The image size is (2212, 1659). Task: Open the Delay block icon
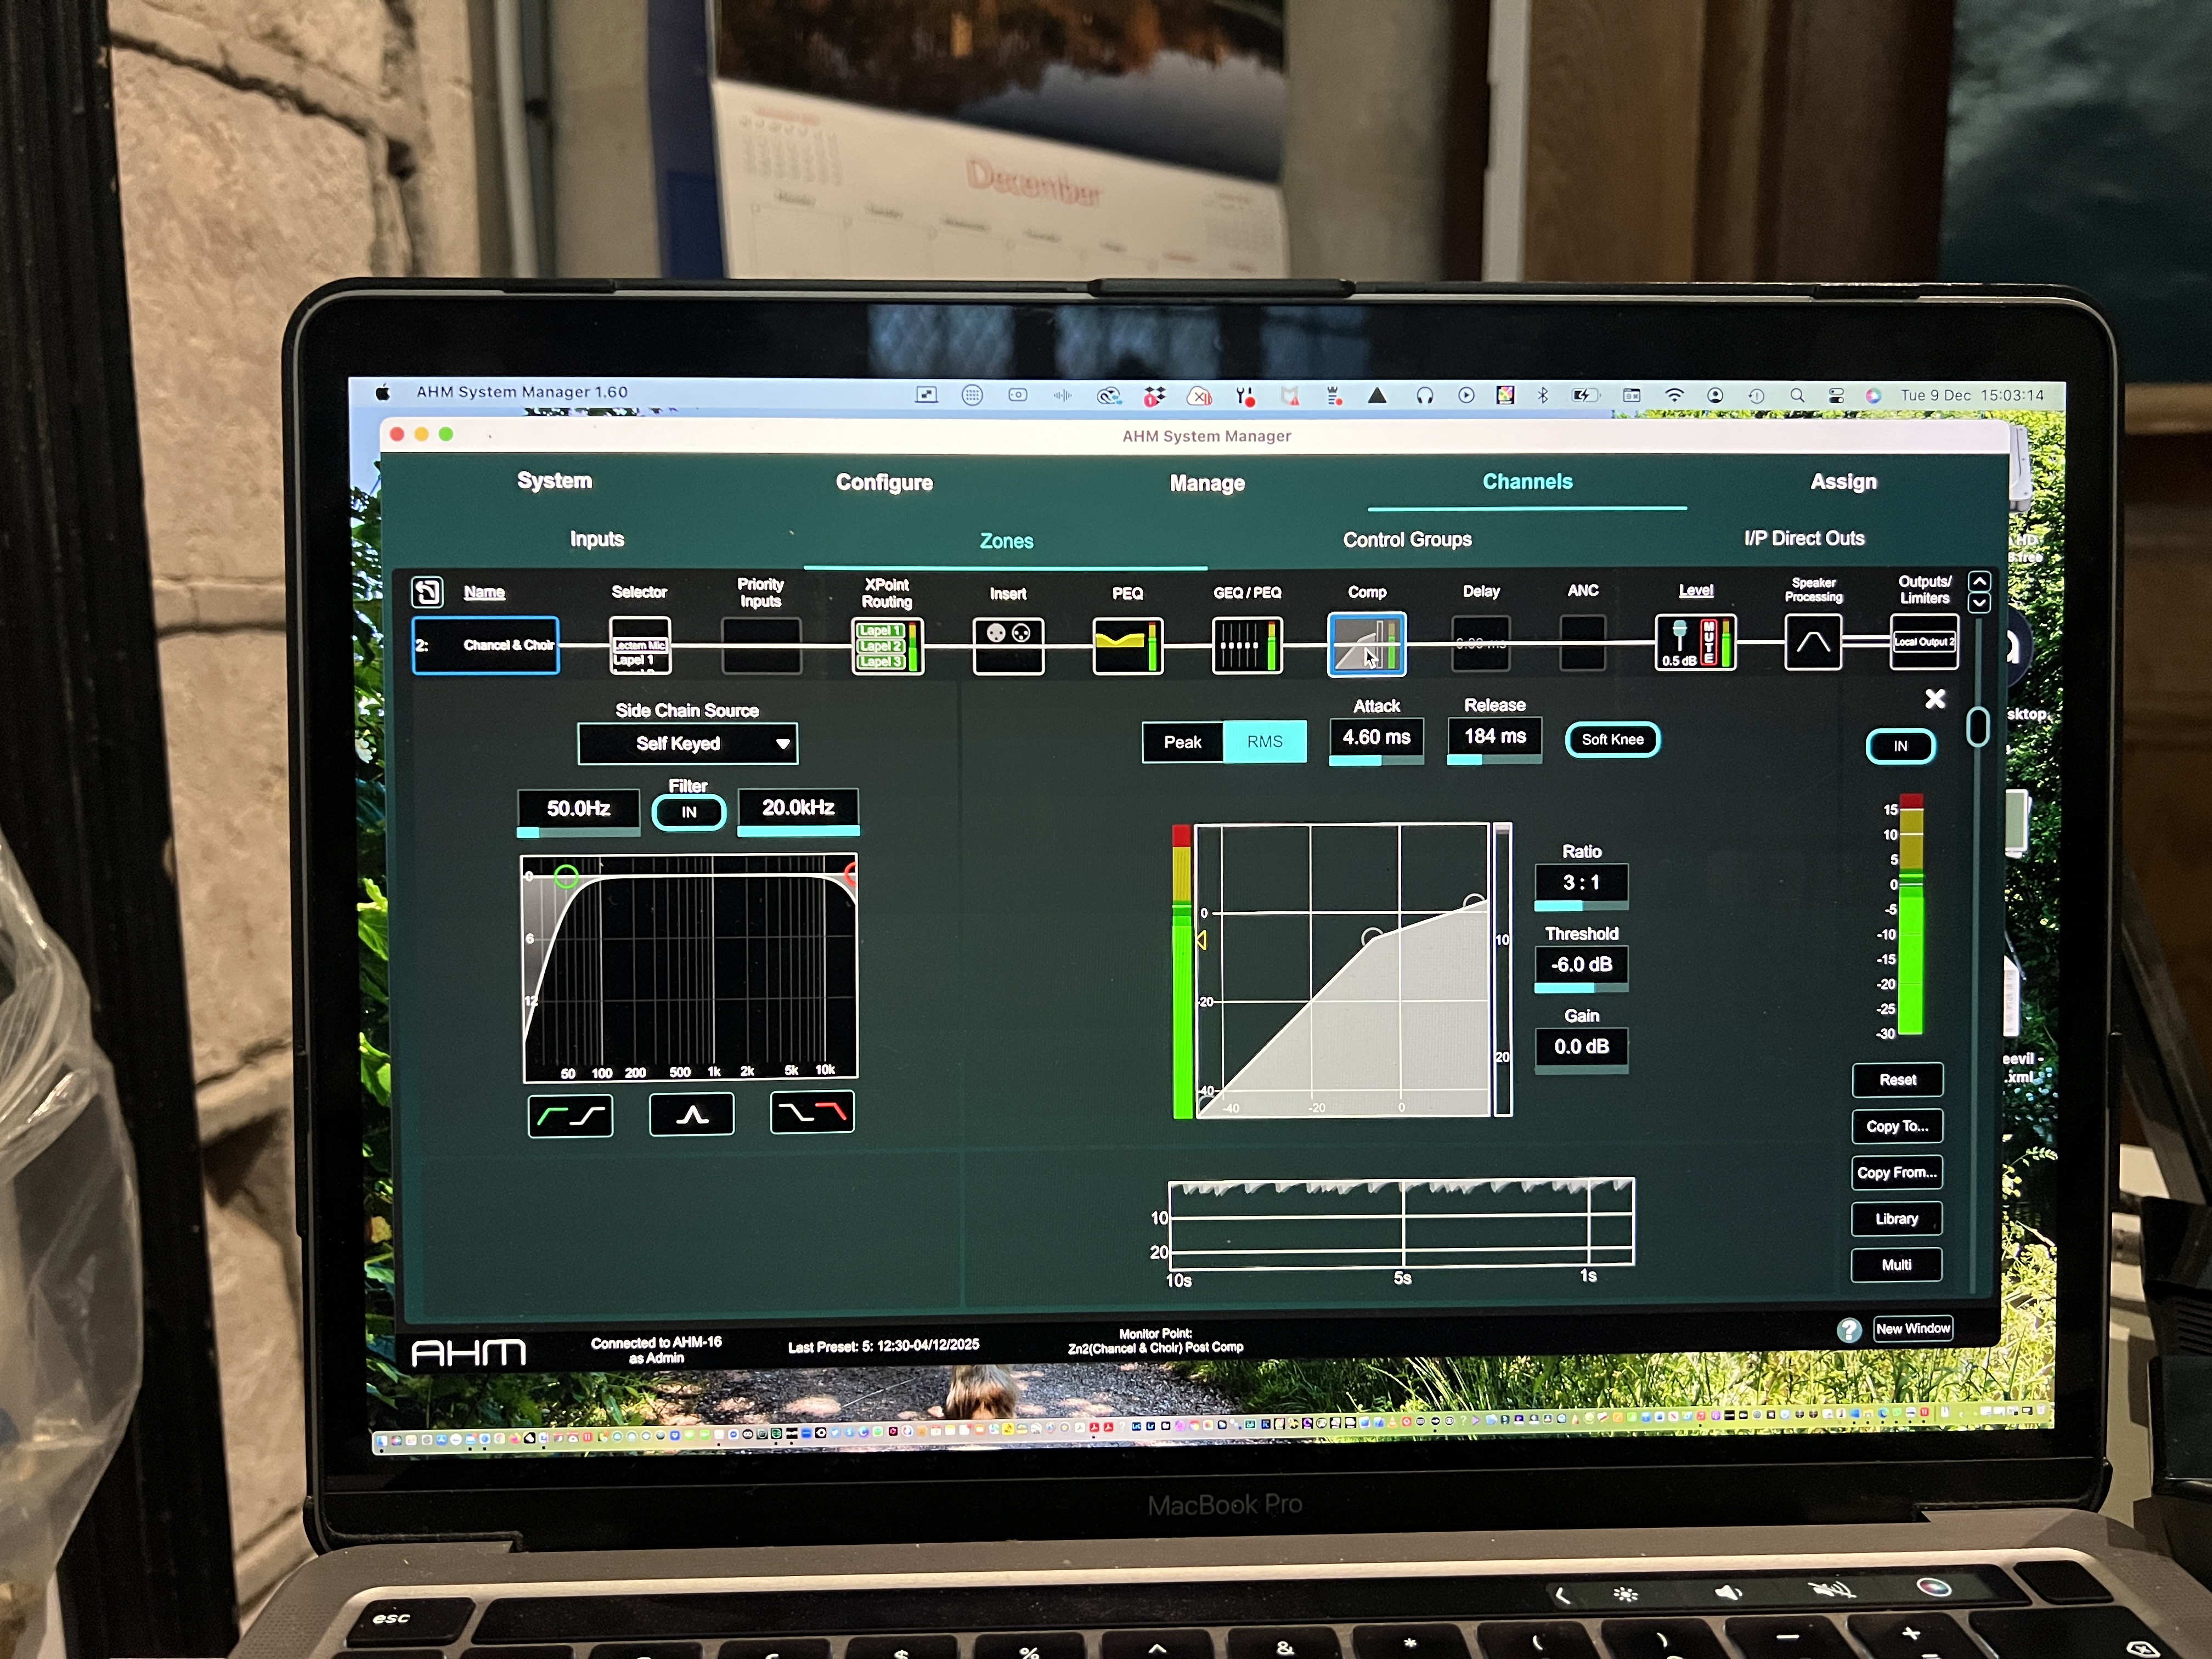(1481, 644)
